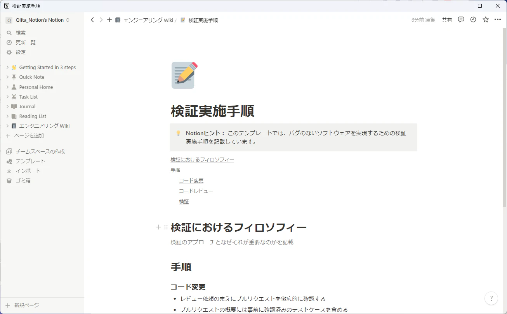The image size is (507, 314).
Task: Jump to コード変更 in table of contents
Action: (x=191, y=180)
